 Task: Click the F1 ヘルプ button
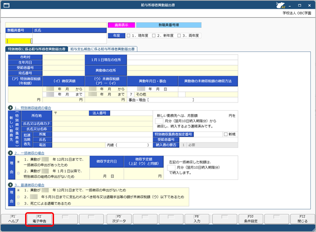tap(14, 219)
